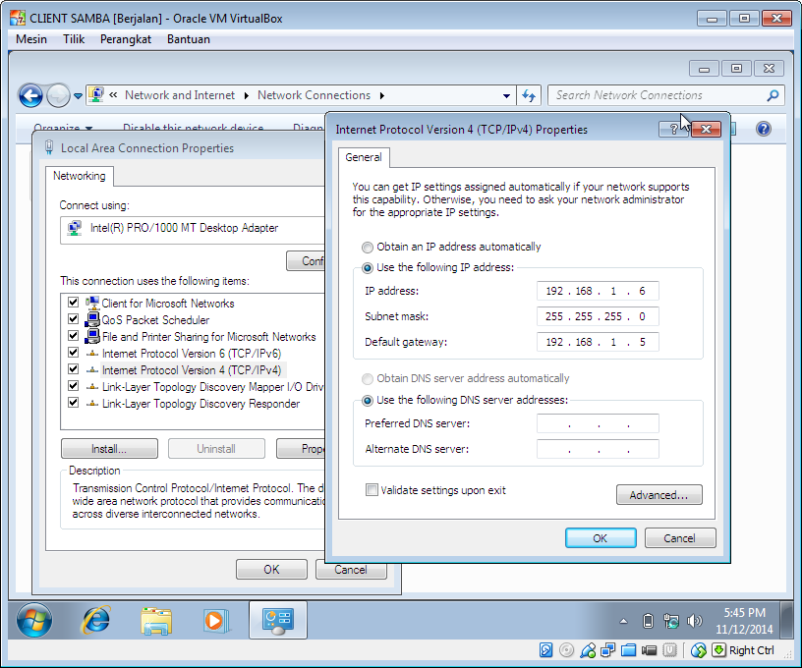Open the Windows Start orb
This screenshot has height=668, width=802.
34,620
